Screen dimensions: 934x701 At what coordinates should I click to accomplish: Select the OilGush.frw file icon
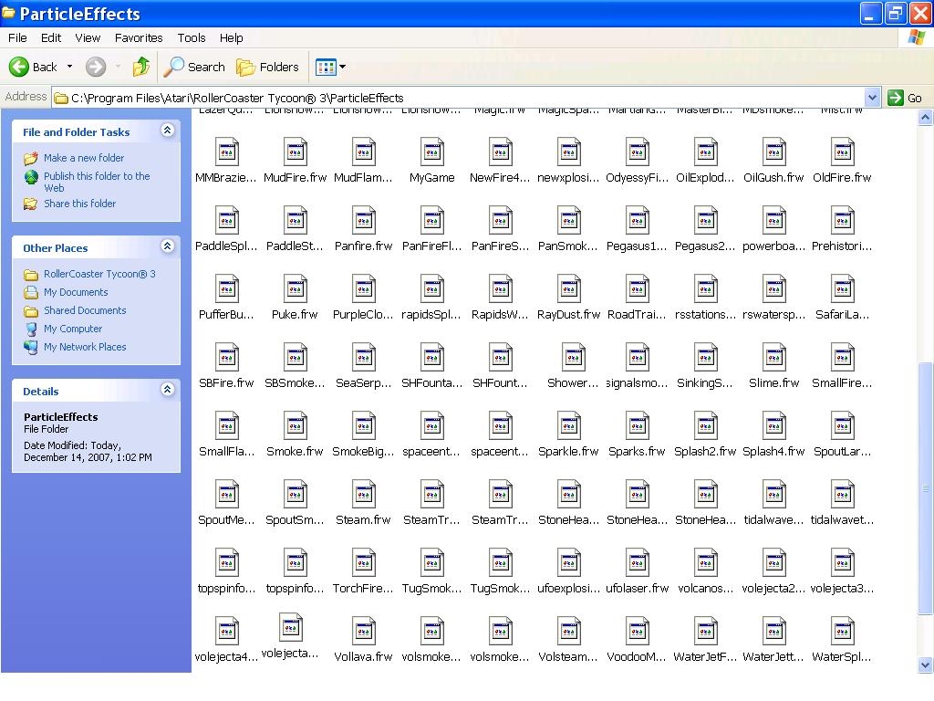(773, 152)
